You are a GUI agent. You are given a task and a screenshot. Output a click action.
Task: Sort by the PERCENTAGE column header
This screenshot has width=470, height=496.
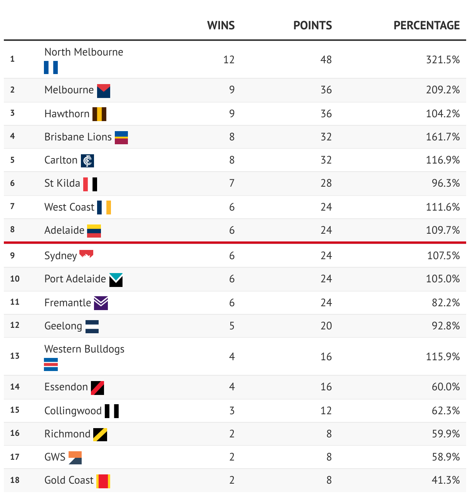pos(426,25)
